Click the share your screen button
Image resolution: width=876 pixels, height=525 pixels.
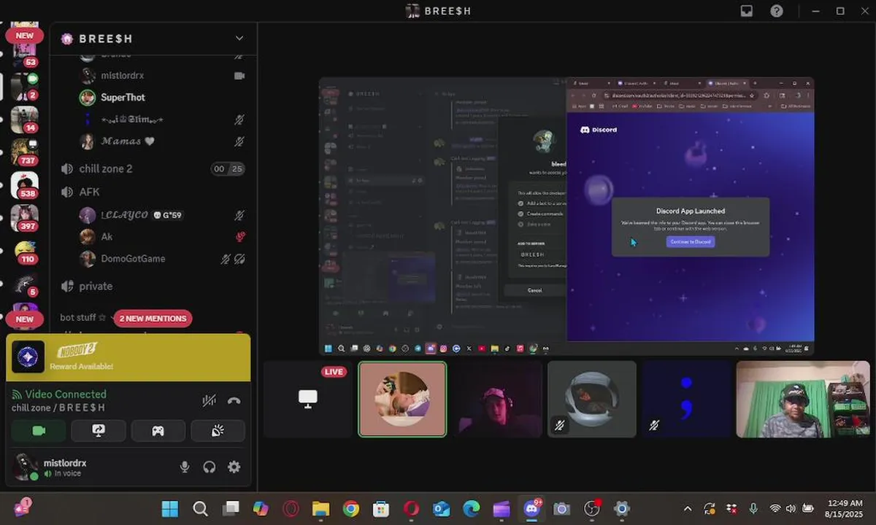99,431
